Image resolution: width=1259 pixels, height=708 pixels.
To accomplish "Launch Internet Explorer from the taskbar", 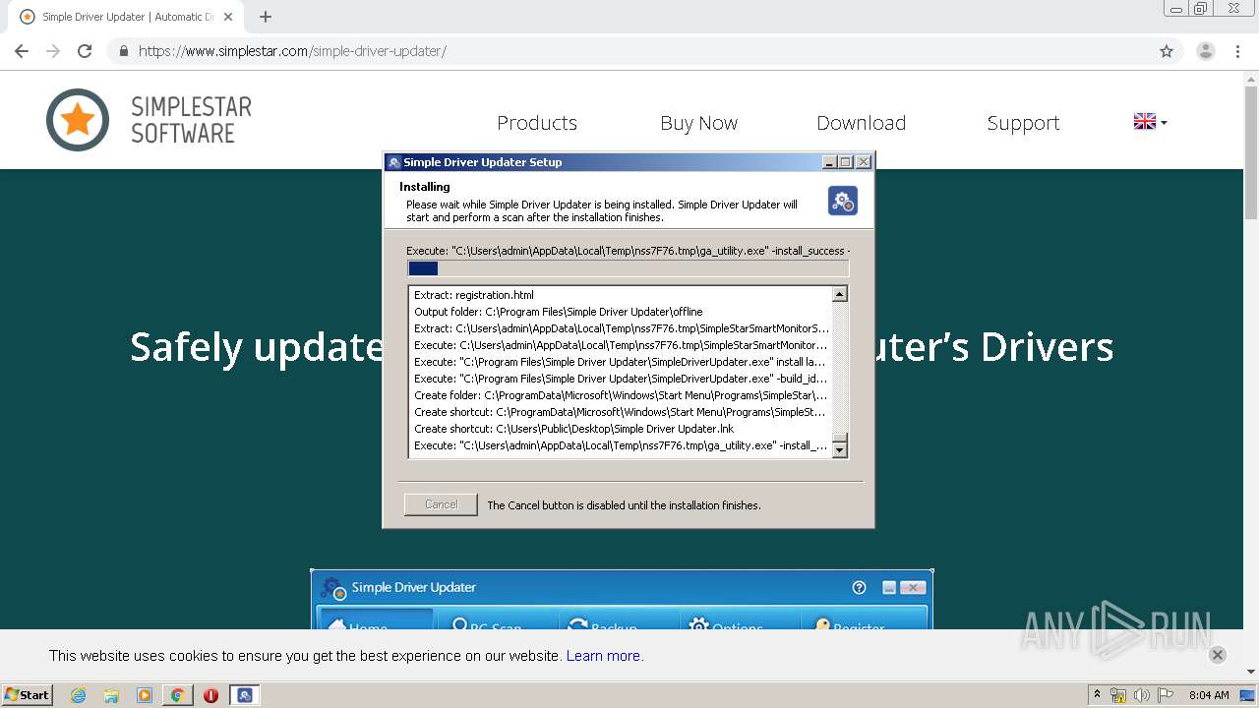I will tap(79, 695).
